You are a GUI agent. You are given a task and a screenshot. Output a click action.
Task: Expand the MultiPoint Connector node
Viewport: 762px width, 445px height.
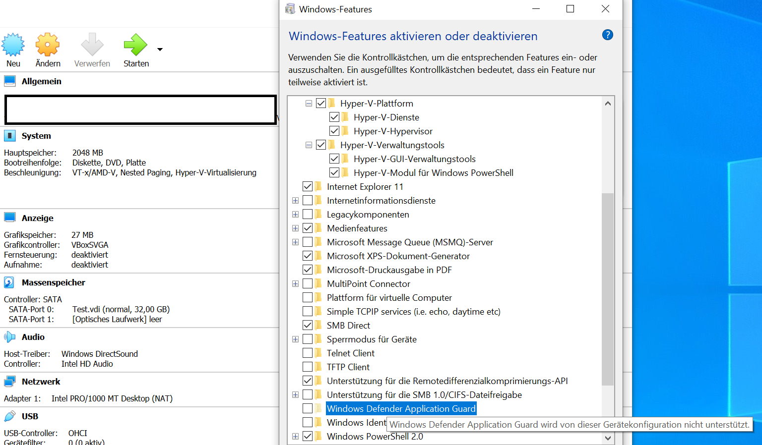tap(295, 284)
